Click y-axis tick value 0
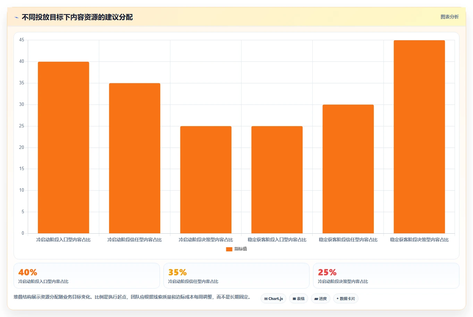 point(23,233)
